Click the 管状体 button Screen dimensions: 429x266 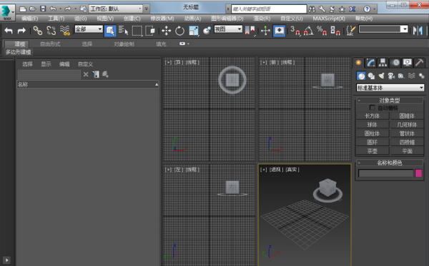point(407,133)
